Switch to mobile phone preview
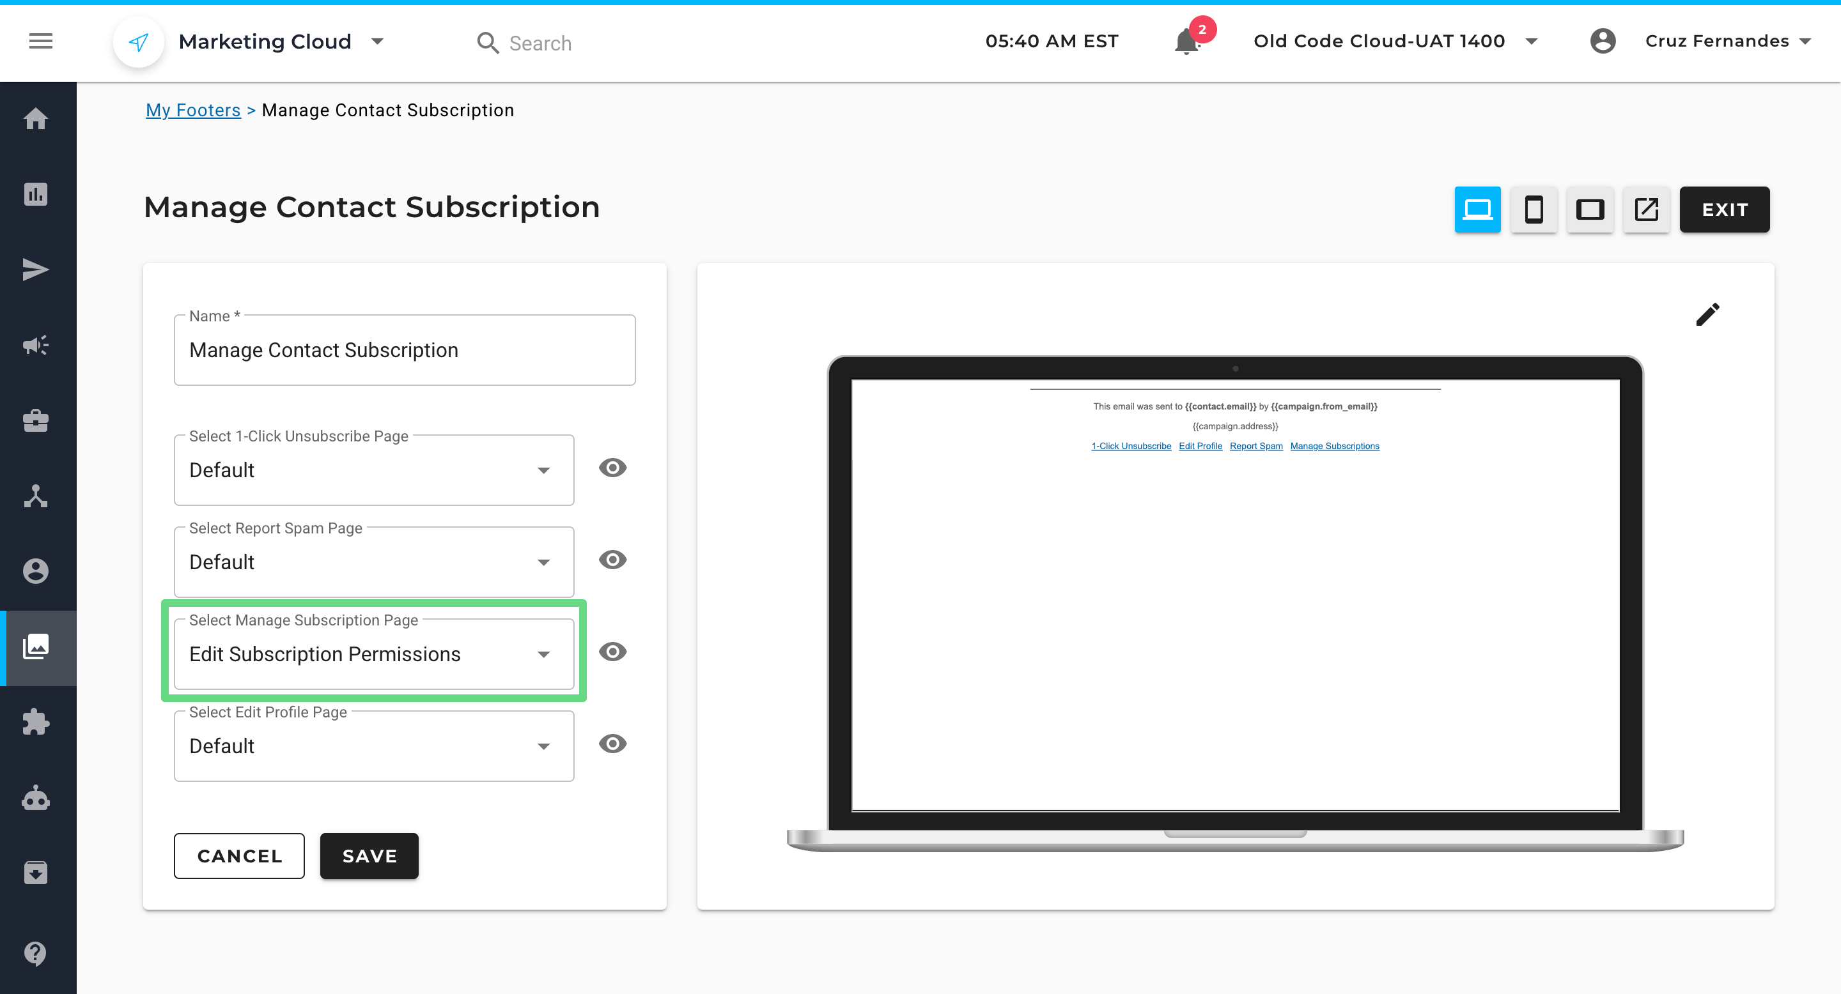 (x=1533, y=210)
